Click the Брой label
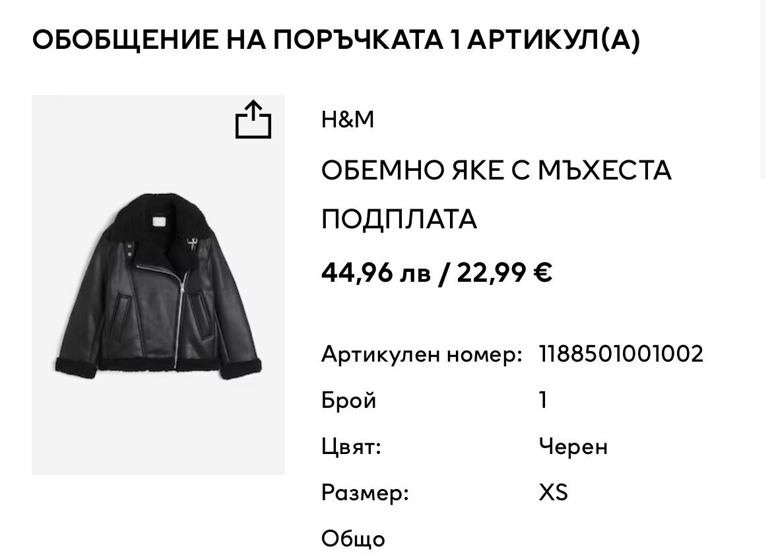The height and width of the screenshot is (555, 772). 348,401
